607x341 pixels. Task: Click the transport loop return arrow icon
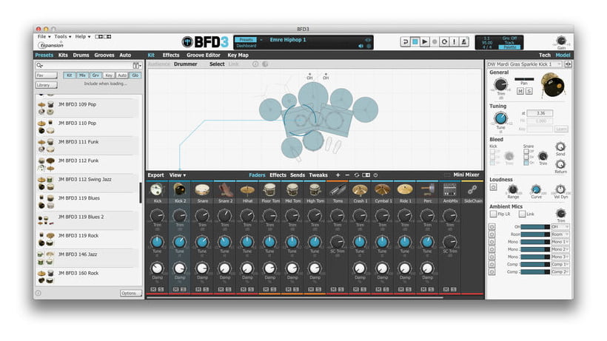[x=405, y=41]
